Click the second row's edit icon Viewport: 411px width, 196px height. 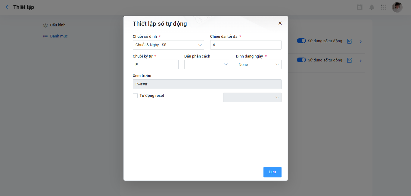click(349, 60)
